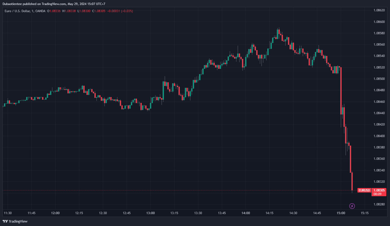Click the 13:45 time axis label
This screenshot has height=226, width=390.
tap(222, 213)
